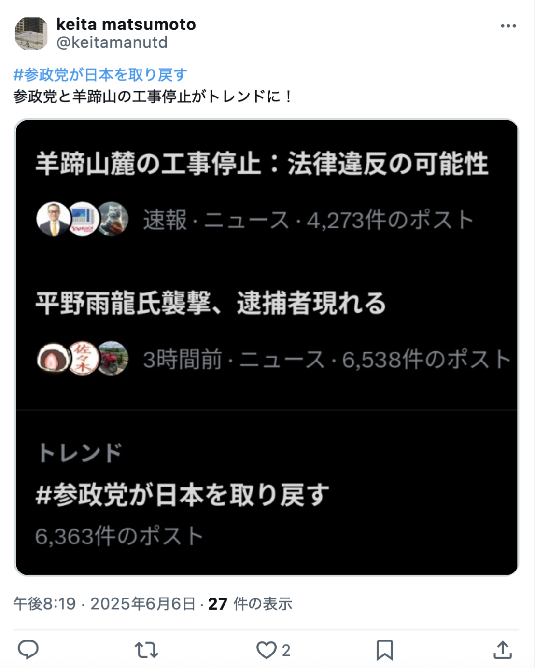Open the #参政党が日本を取り戻す hashtag link

click(x=100, y=75)
